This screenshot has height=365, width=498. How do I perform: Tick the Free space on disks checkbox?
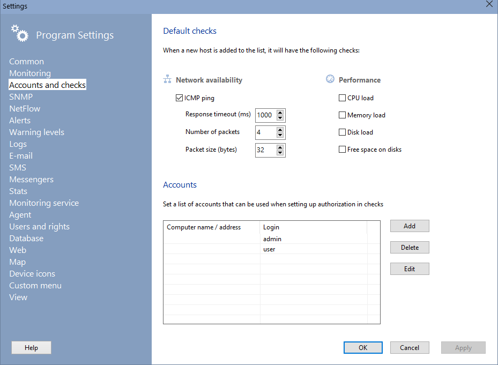click(342, 150)
